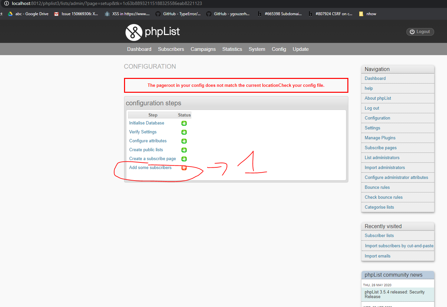Click the site info icon in address bar

point(6,3)
